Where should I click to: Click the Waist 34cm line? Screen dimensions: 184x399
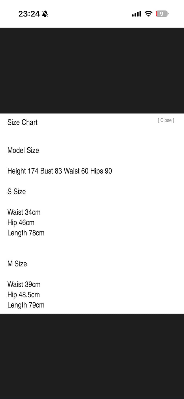tap(24, 212)
